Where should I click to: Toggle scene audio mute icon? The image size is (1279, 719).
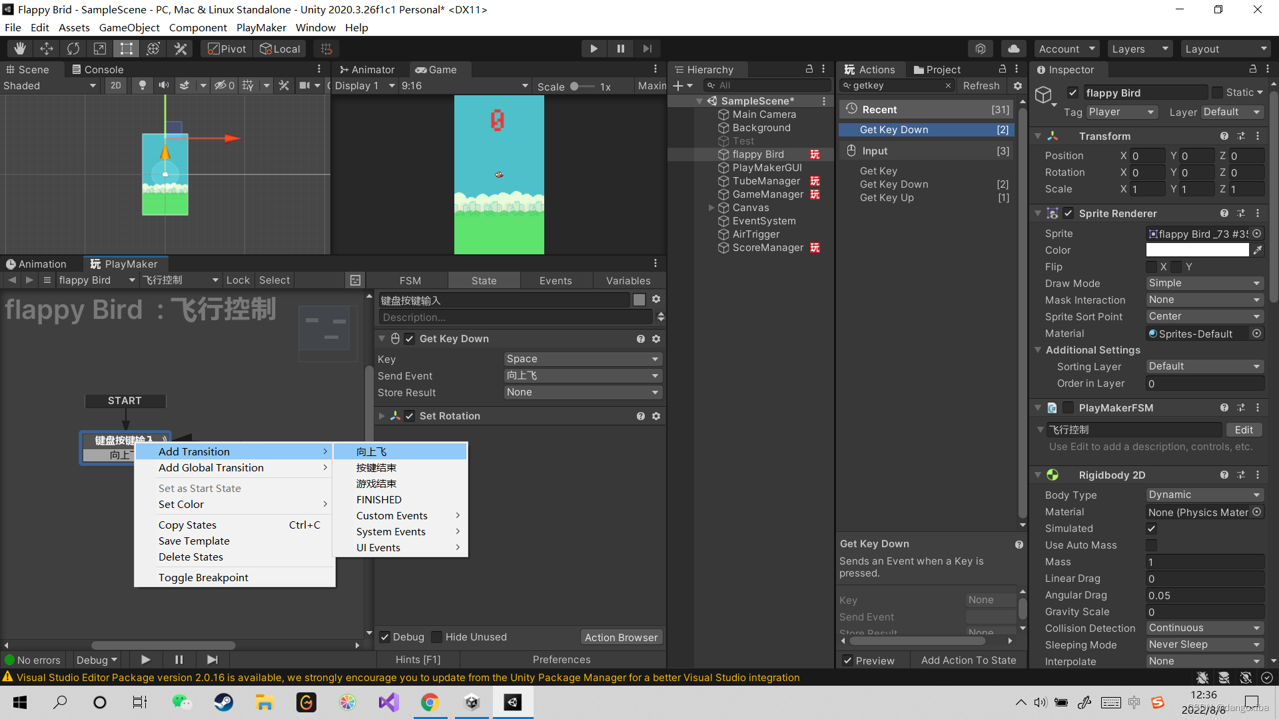163,85
